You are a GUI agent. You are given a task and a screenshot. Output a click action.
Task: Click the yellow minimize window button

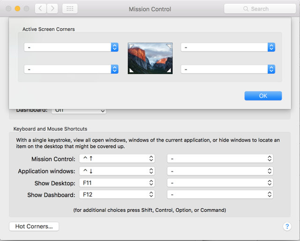18,8
